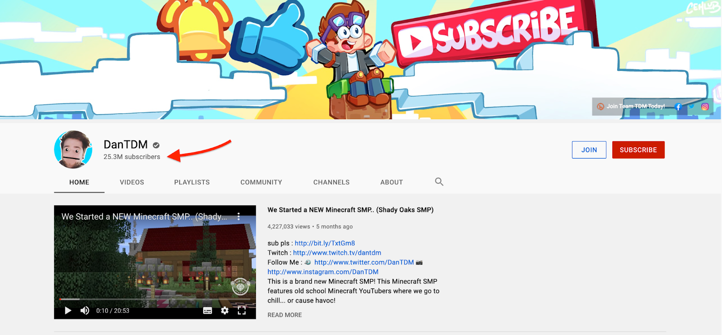The width and height of the screenshot is (722, 335).
Task: Click the verified checkmark badge beside DanTDM
Action: [x=156, y=145]
